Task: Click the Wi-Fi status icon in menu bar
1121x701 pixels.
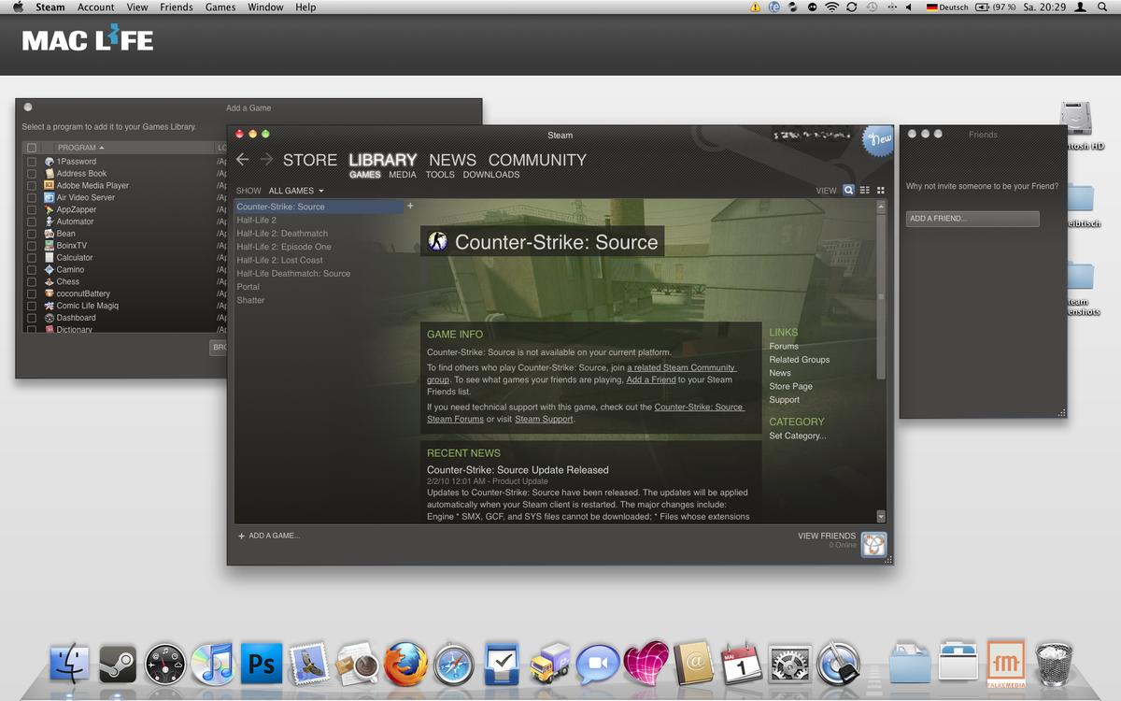Action: [831, 7]
